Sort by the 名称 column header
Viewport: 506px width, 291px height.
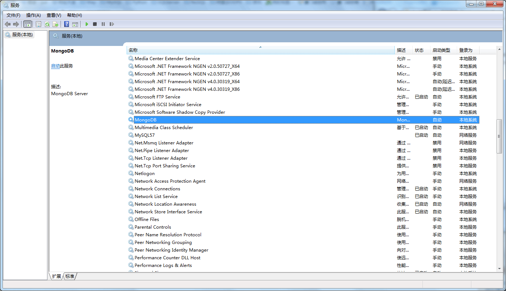click(x=260, y=50)
